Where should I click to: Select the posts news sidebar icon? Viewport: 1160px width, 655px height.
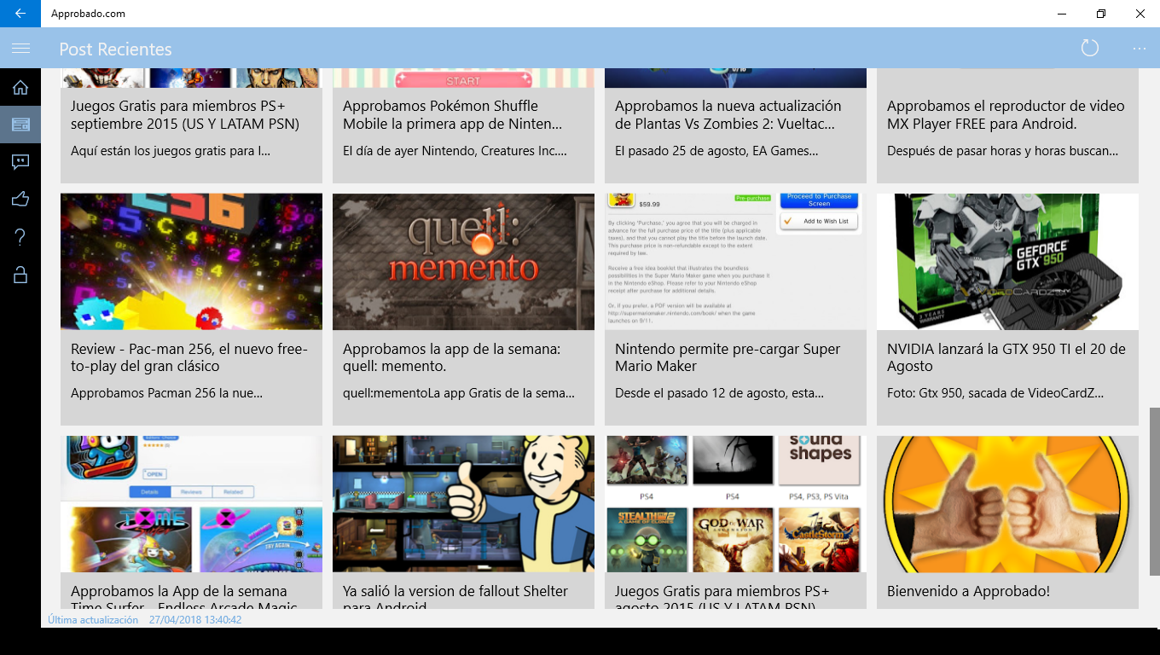pos(20,125)
